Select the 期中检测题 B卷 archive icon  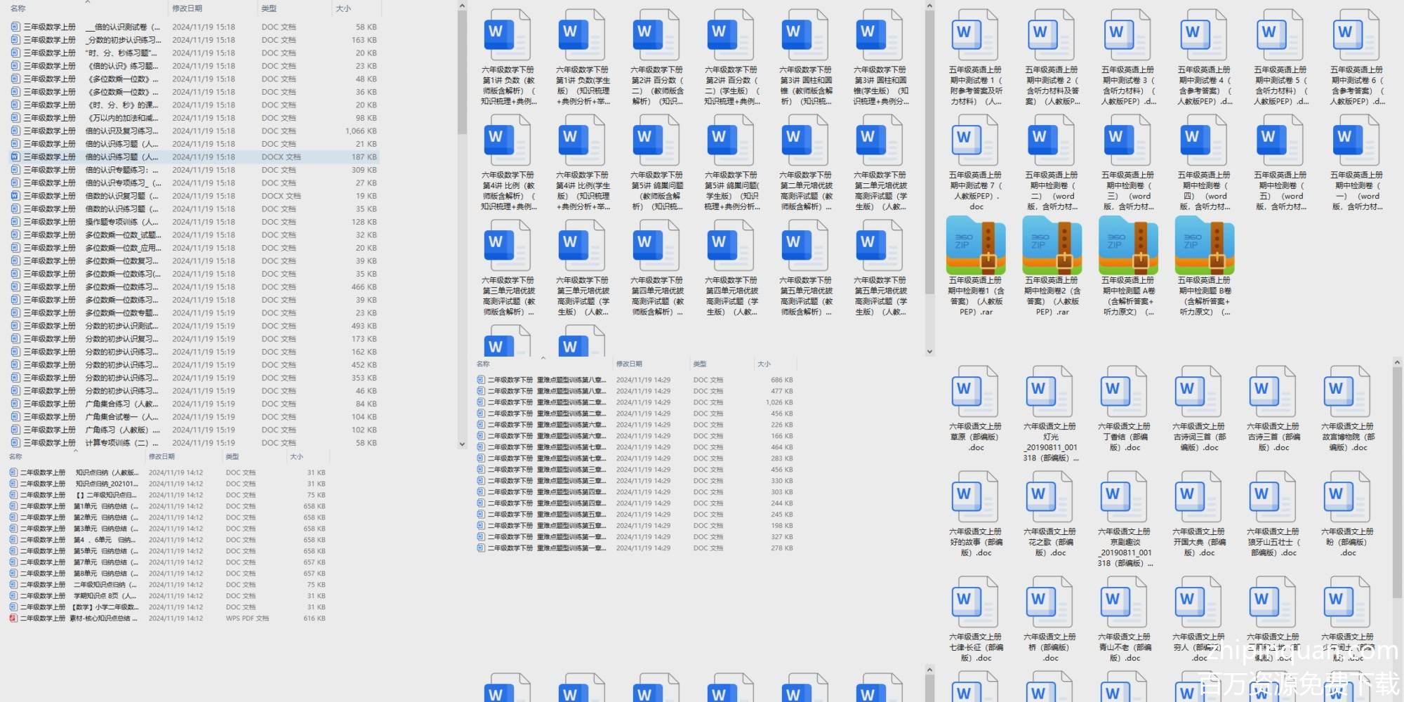point(1204,245)
